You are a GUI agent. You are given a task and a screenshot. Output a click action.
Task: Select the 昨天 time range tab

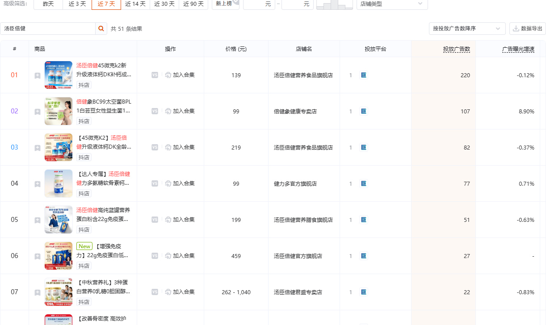[48, 4]
